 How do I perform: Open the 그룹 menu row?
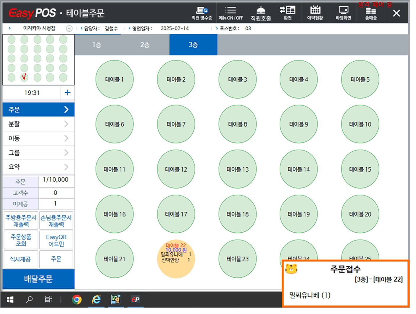pyautogui.click(x=38, y=153)
